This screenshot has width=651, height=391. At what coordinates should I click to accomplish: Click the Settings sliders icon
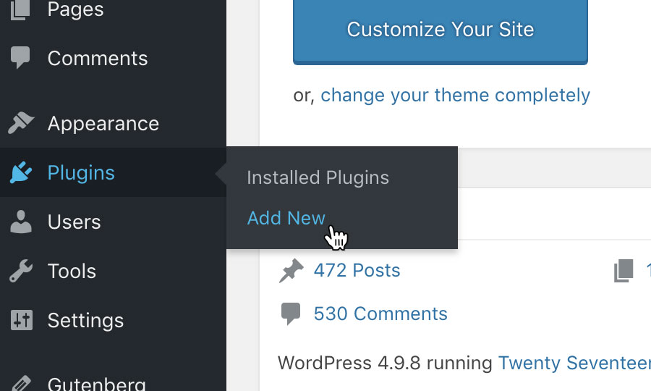click(x=21, y=320)
